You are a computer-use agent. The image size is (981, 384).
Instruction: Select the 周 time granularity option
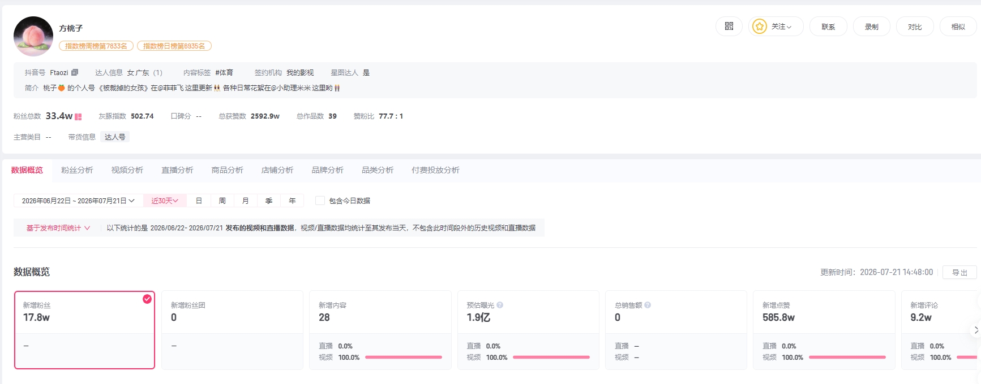222,200
